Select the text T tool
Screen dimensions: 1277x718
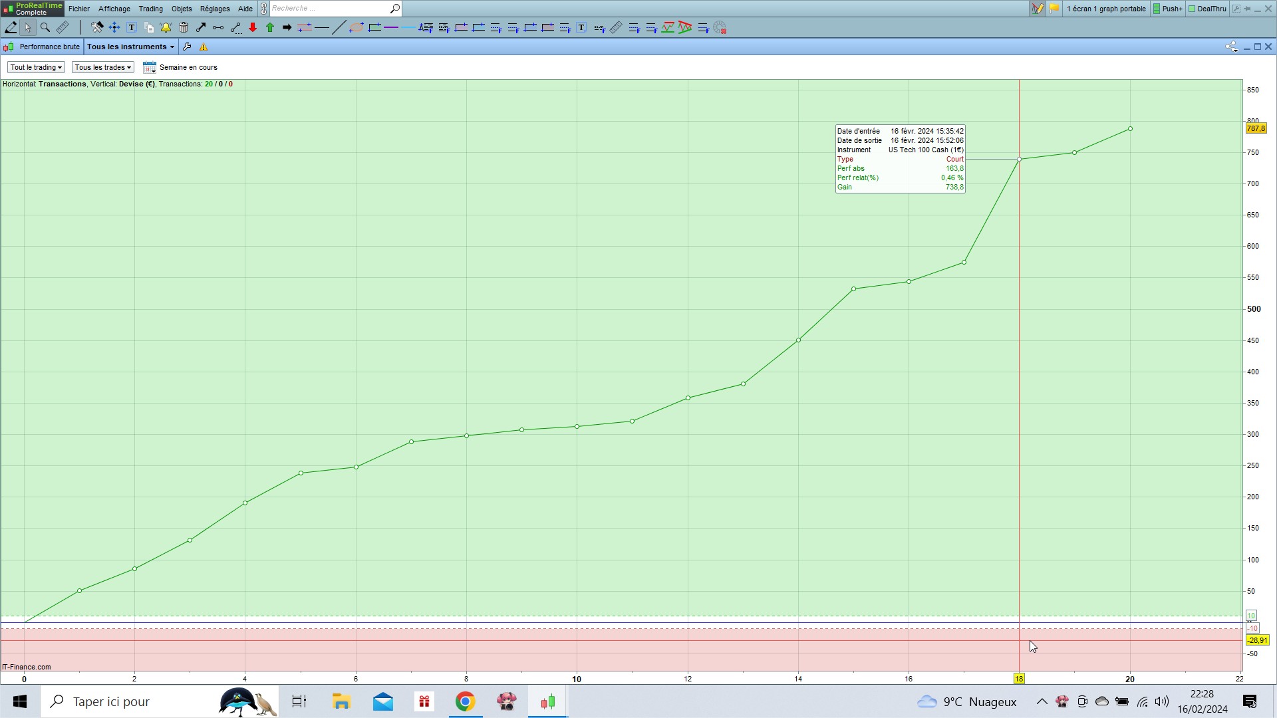132,27
